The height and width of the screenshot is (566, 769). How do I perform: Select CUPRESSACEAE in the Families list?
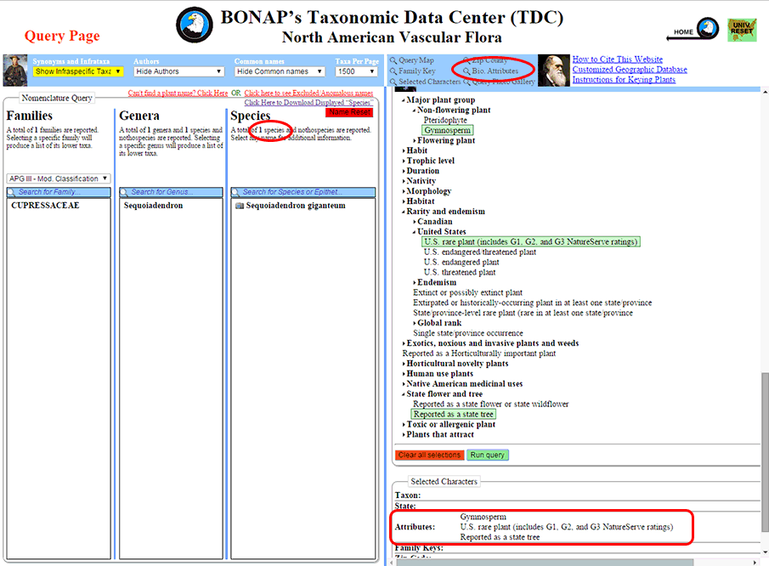tap(45, 206)
